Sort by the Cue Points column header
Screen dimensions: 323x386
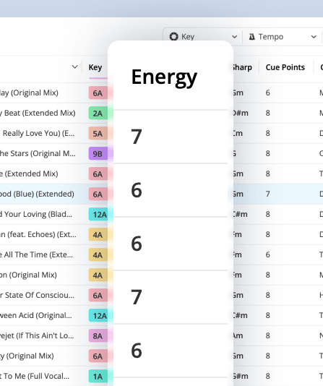[285, 67]
